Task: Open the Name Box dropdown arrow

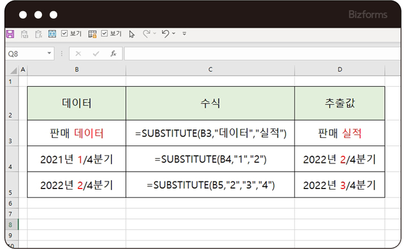Action: point(50,53)
